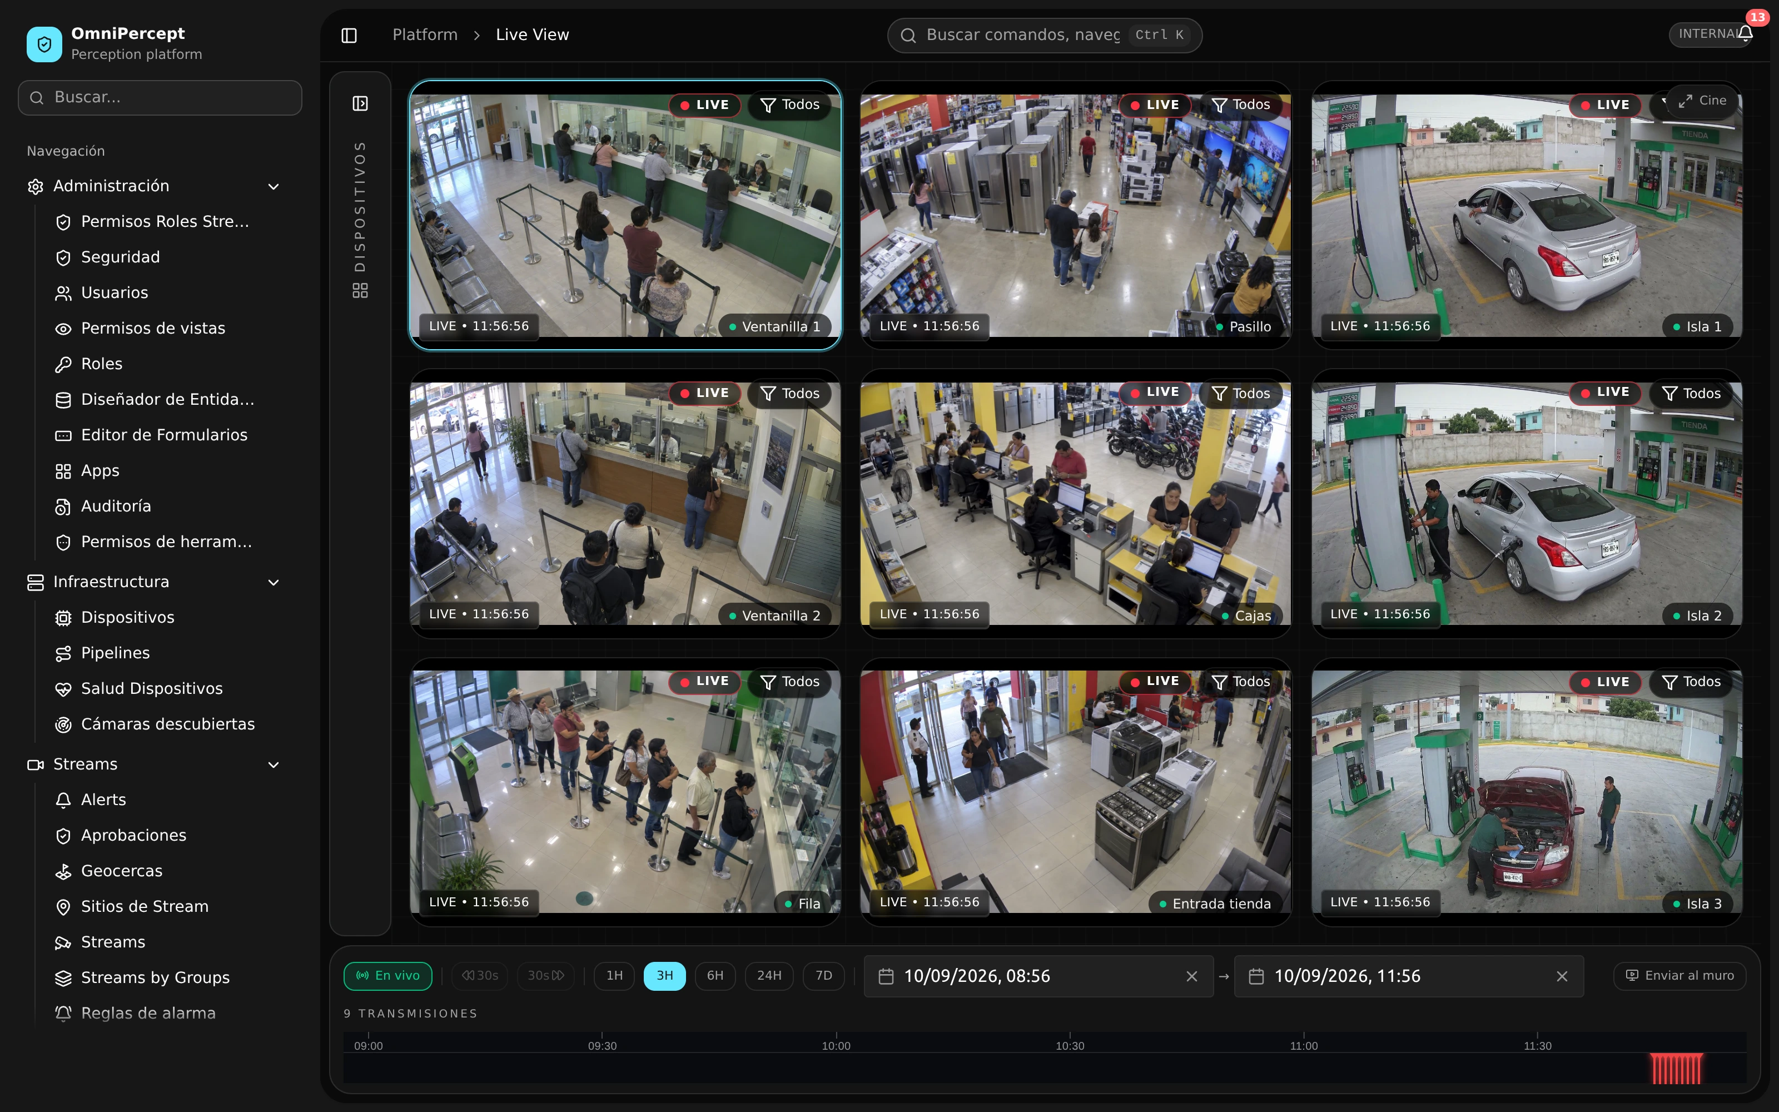Toggle En vivo live mode

pyautogui.click(x=388, y=976)
